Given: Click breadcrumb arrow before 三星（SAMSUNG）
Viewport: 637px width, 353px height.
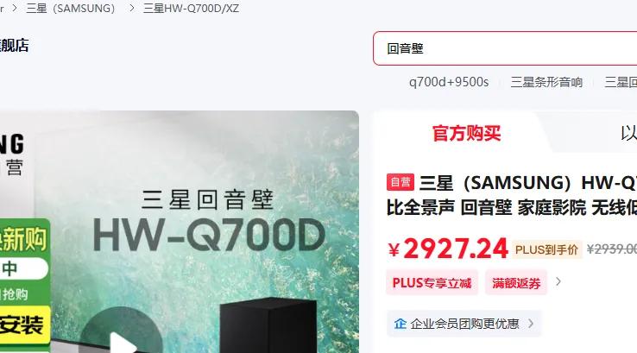Looking at the screenshot, I should point(14,8).
